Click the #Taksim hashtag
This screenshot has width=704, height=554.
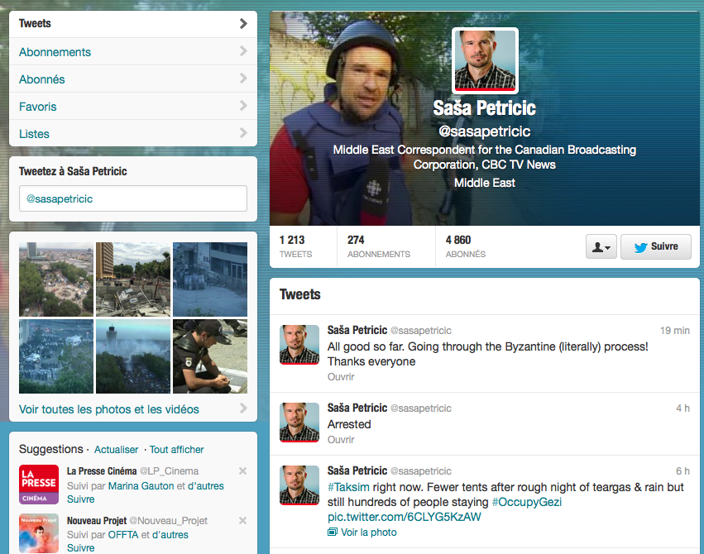[349, 487]
